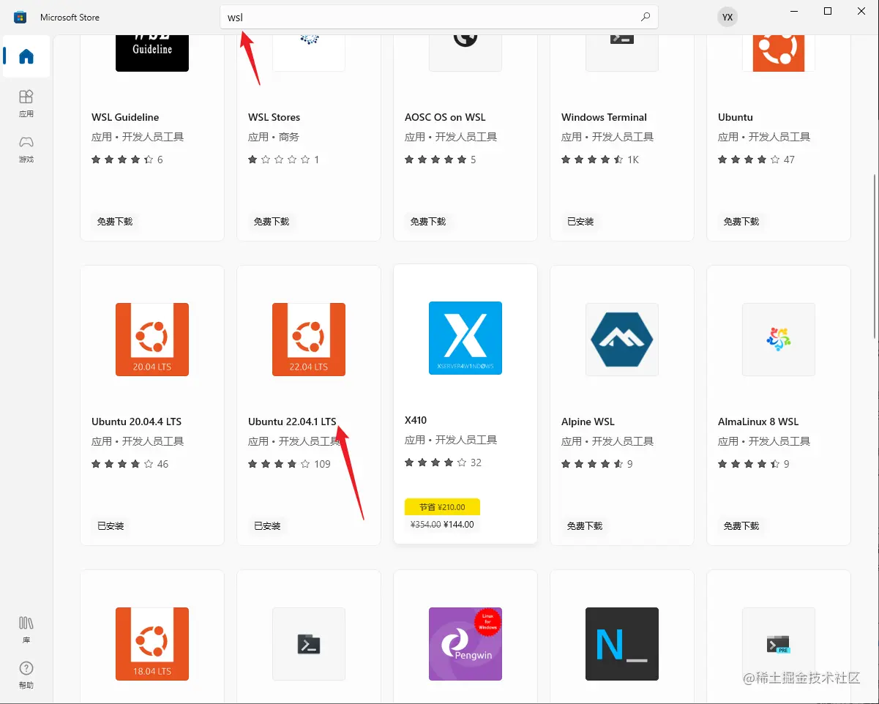Click 免费下载 under Ubuntu
The image size is (879, 704).
pyautogui.click(x=741, y=221)
